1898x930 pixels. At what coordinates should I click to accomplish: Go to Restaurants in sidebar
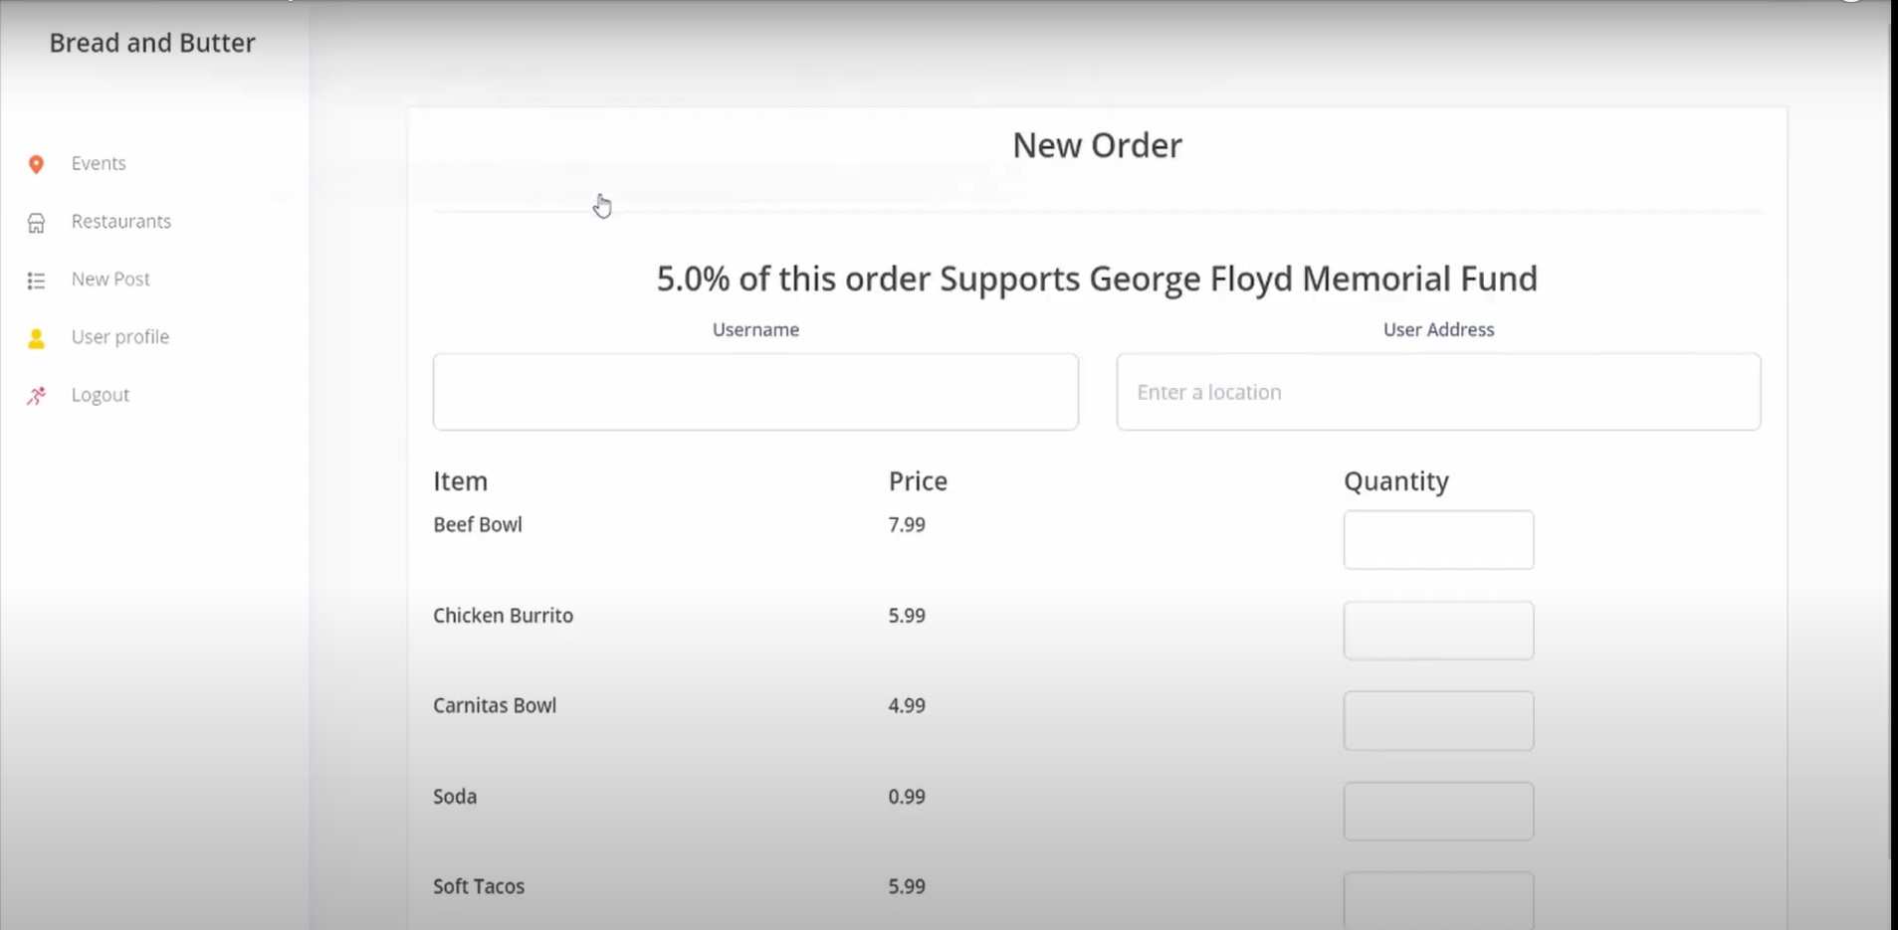click(x=120, y=221)
